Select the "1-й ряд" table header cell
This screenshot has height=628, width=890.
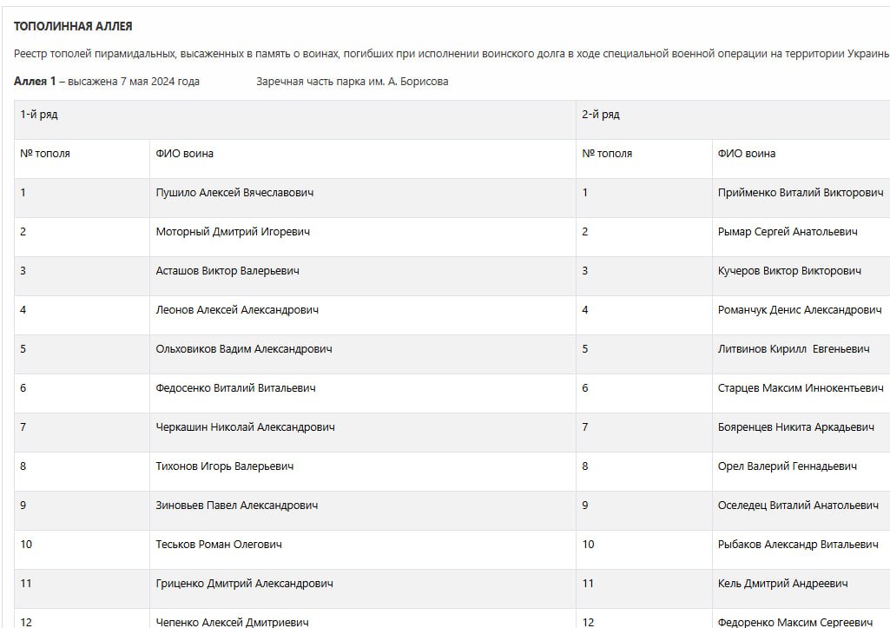tap(39, 115)
